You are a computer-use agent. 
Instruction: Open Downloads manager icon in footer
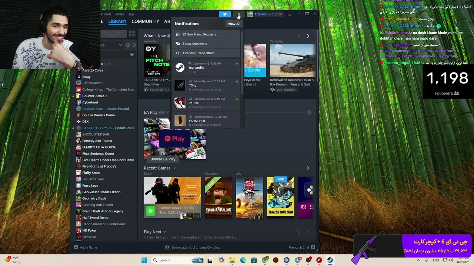coord(167,248)
